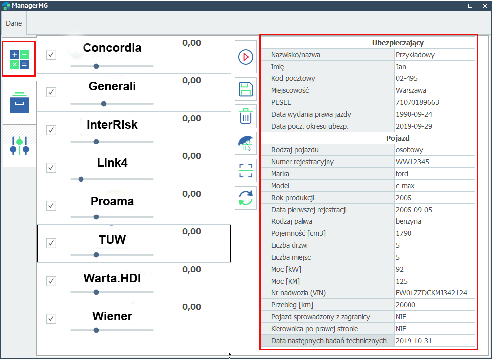Click the InterRisk slider handle
Image resolution: width=492 pixels, height=359 pixels.
click(x=96, y=142)
